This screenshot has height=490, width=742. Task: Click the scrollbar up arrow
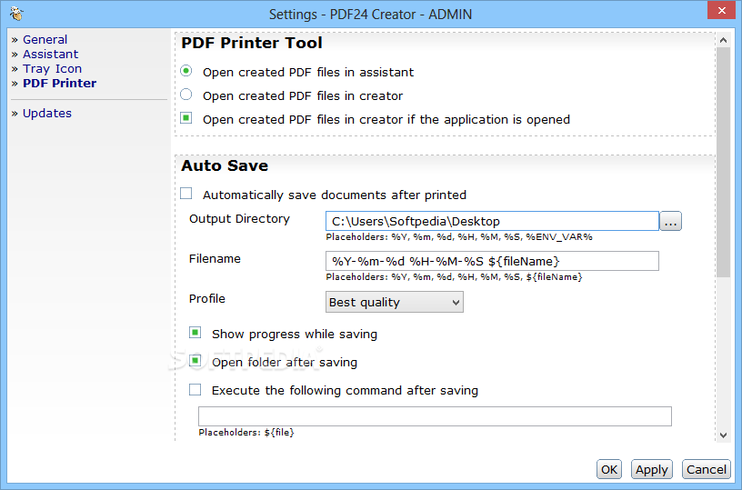coord(723,40)
